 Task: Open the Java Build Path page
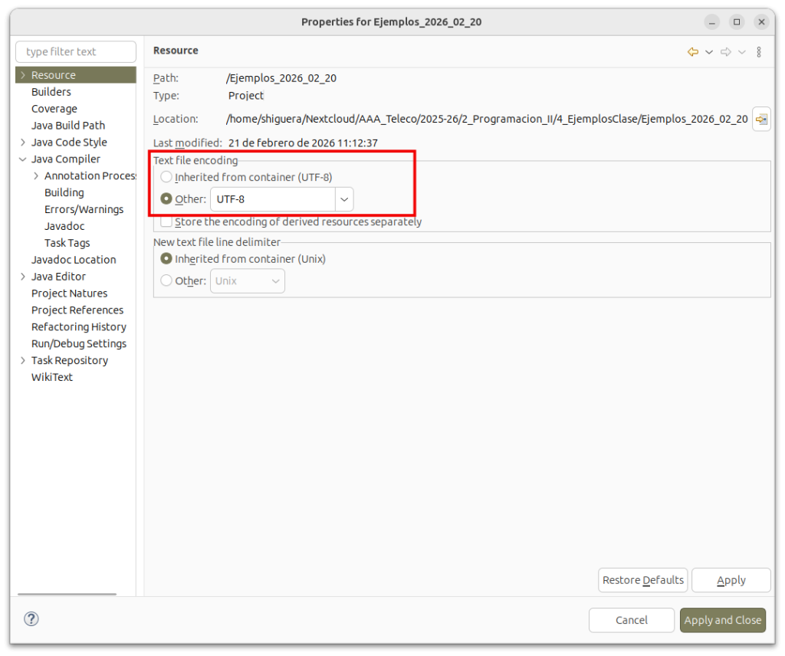pos(68,126)
